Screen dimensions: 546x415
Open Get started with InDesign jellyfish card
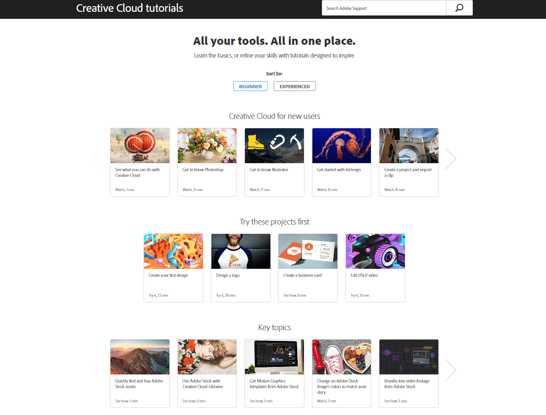342,162
